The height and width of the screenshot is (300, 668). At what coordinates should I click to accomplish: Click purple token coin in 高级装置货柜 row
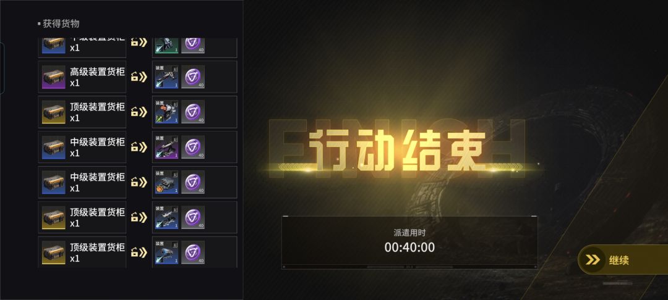click(x=193, y=77)
